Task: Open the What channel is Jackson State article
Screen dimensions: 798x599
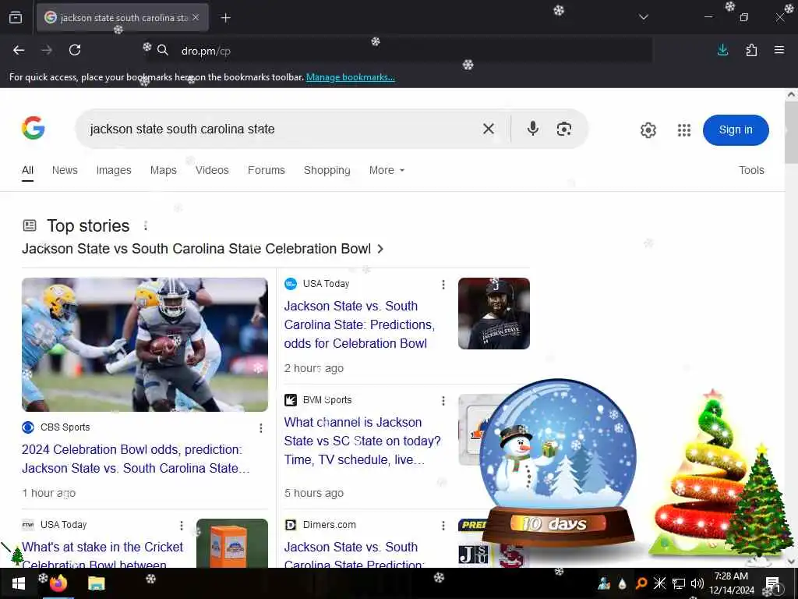Action: click(x=362, y=441)
